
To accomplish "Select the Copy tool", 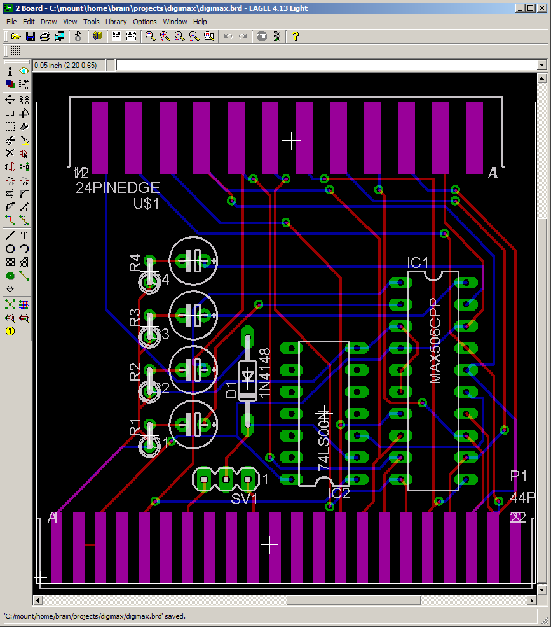I will click(x=24, y=99).
